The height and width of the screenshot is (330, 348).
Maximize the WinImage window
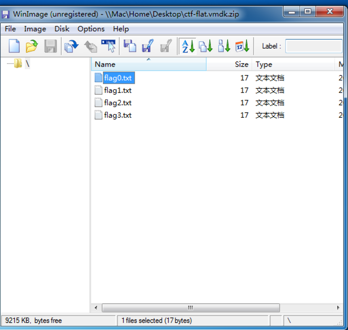coord(308,12)
